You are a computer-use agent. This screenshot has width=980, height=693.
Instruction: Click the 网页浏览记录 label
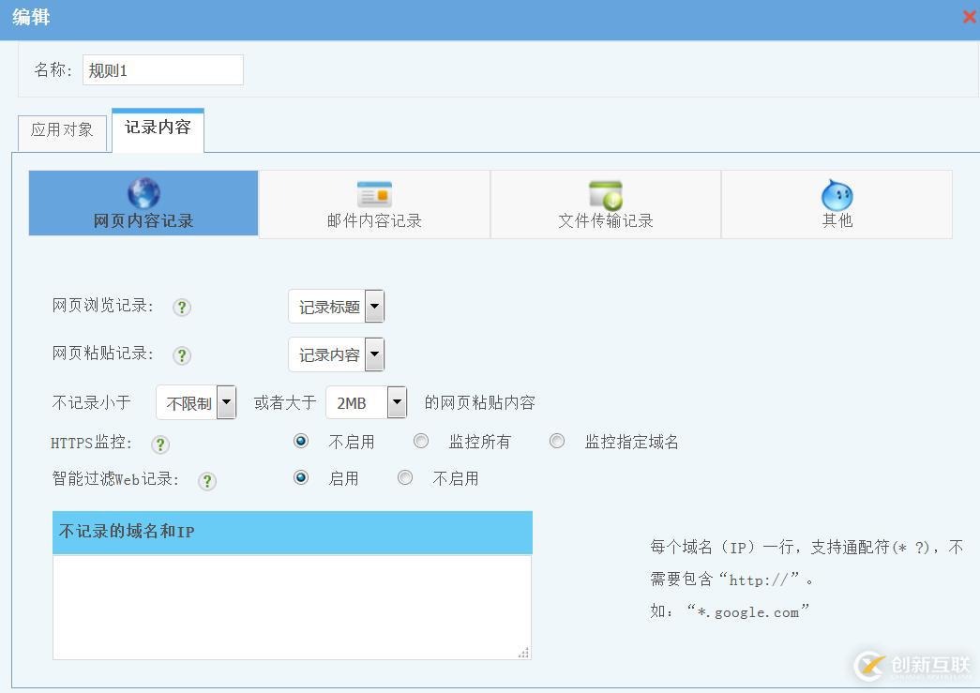[103, 307]
